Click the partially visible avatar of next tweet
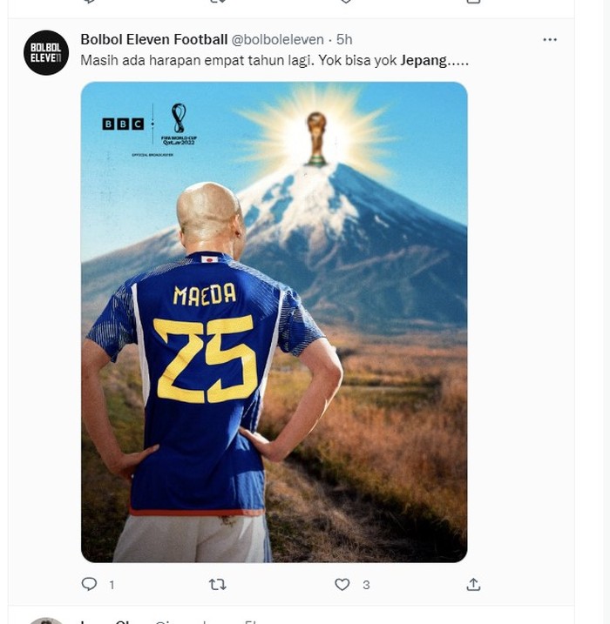 pos(45,621)
